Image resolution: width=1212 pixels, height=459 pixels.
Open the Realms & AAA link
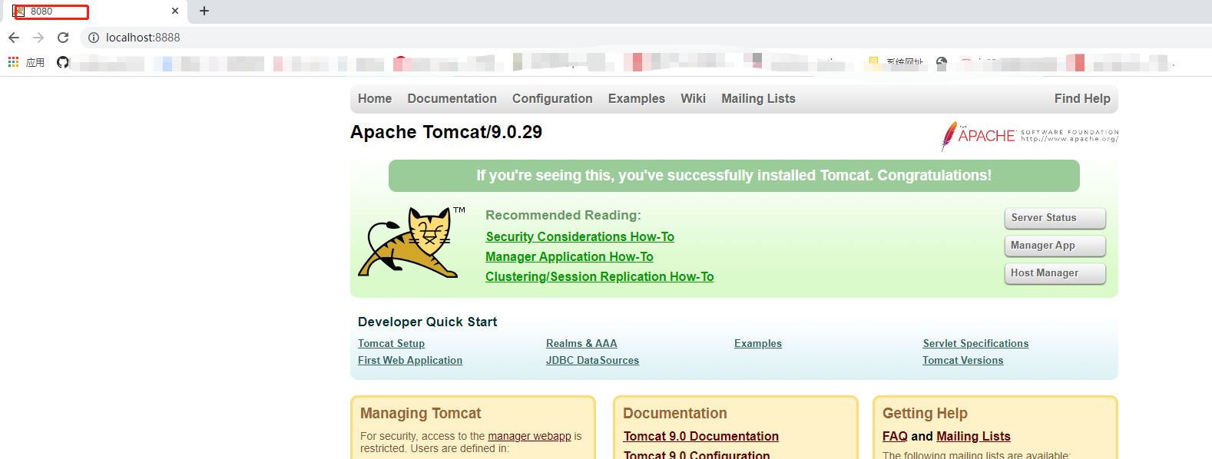[581, 343]
